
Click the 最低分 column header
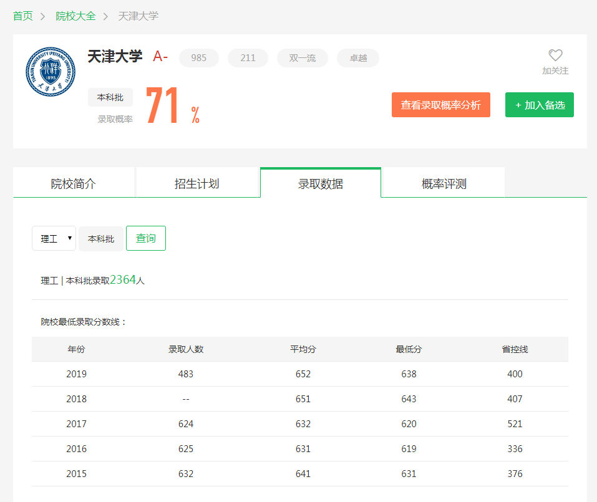409,349
